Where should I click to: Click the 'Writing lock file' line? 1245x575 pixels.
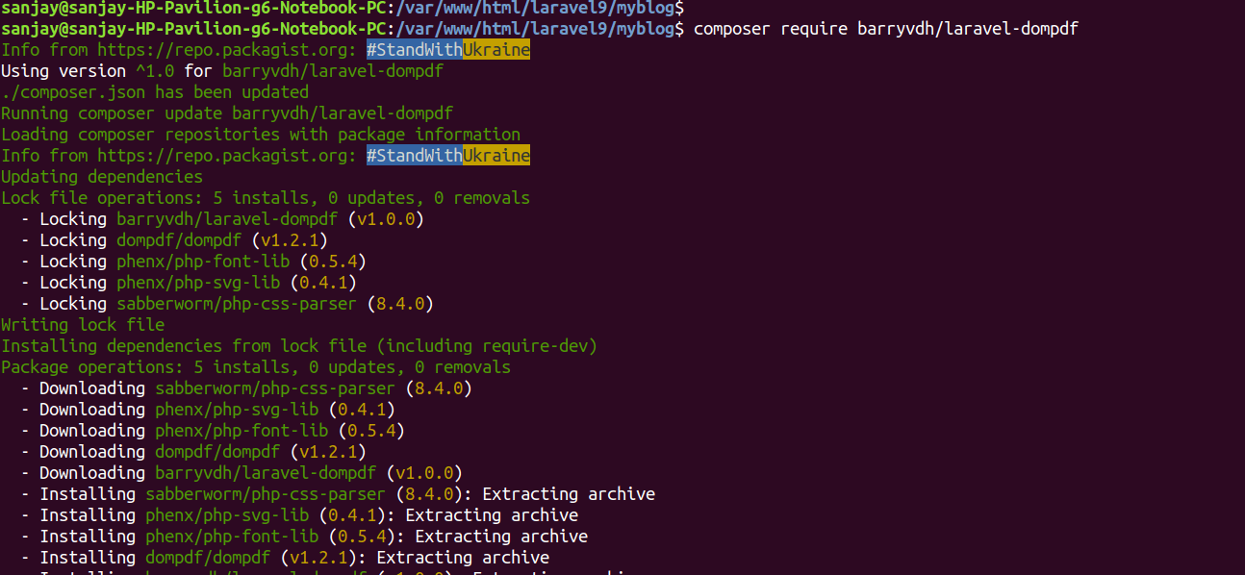(83, 325)
